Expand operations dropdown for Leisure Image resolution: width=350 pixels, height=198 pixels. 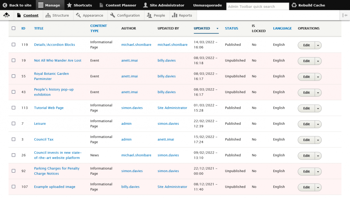tap(318, 124)
